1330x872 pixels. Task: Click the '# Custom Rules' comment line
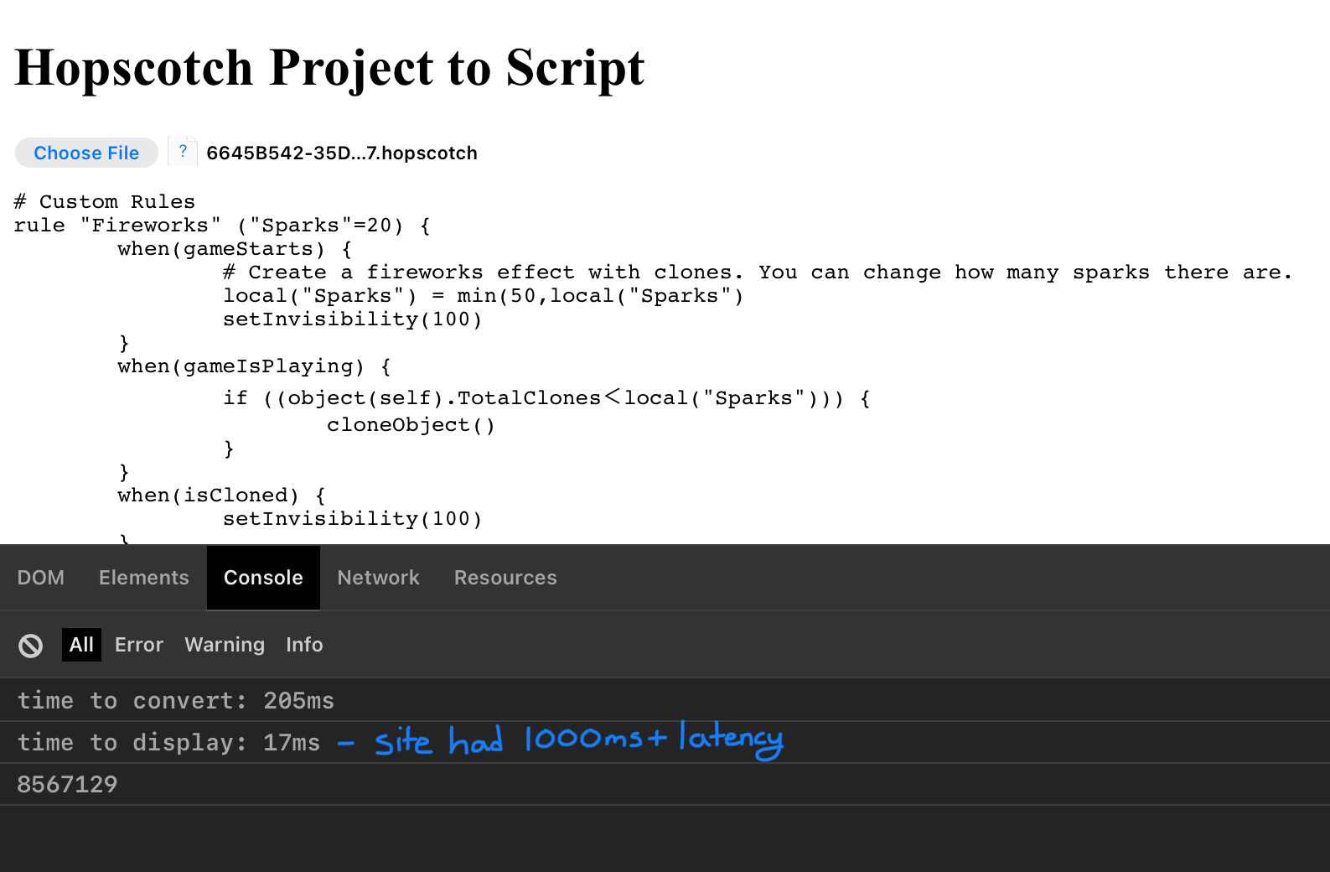point(105,202)
